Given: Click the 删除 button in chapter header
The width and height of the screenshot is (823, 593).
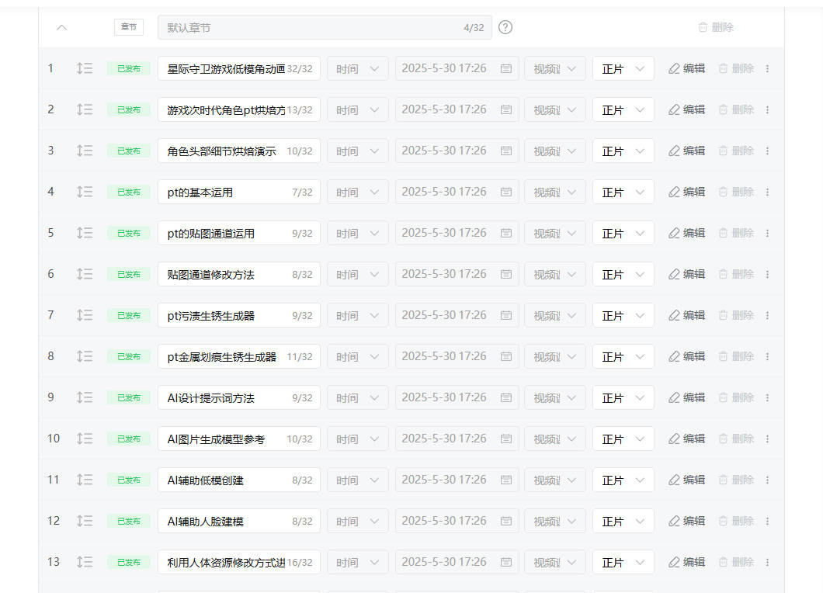Looking at the screenshot, I should pyautogui.click(x=715, y=27).
